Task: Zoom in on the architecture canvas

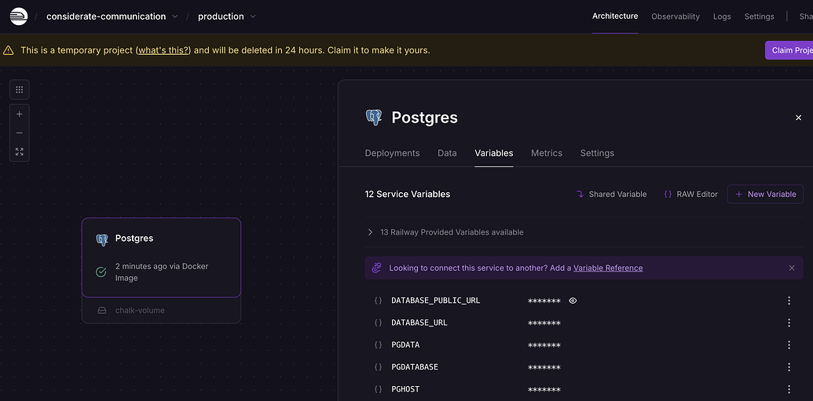Action: tap(20, 114)
